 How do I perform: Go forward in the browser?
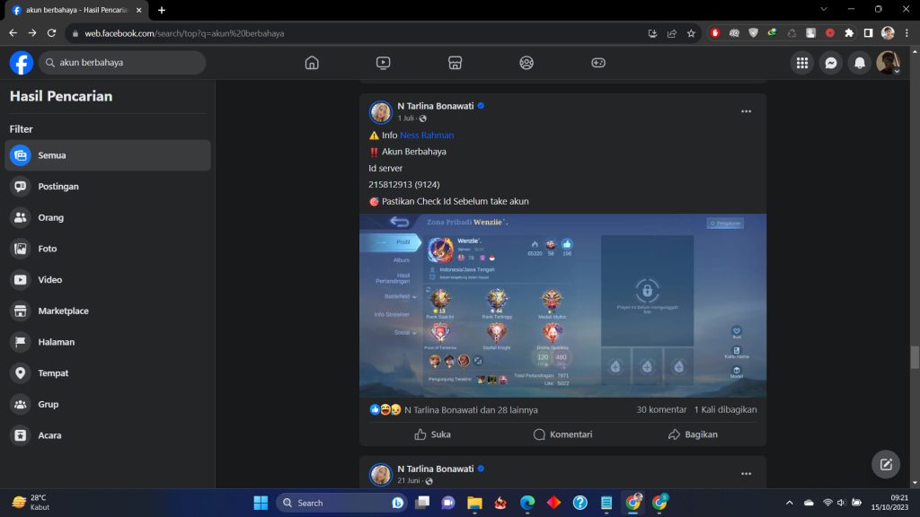coord(32,33)
